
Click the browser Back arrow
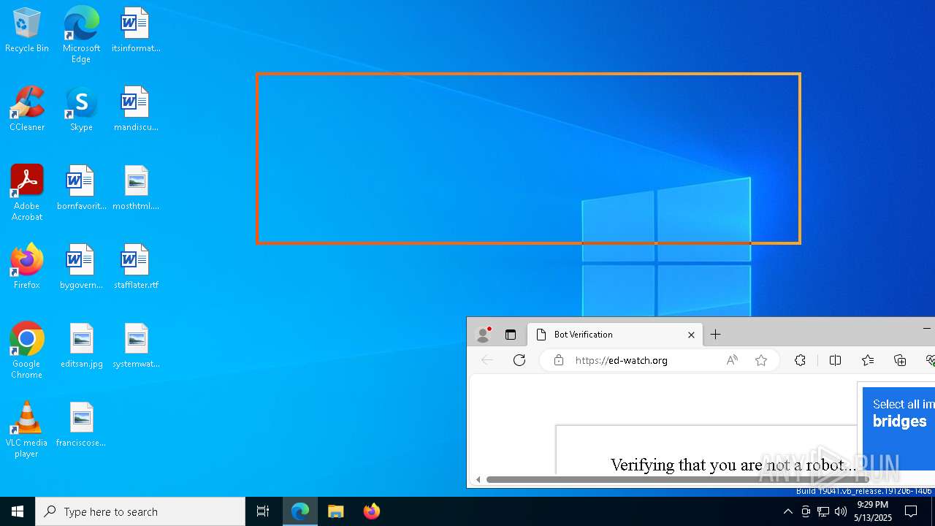tap(487, 360)
